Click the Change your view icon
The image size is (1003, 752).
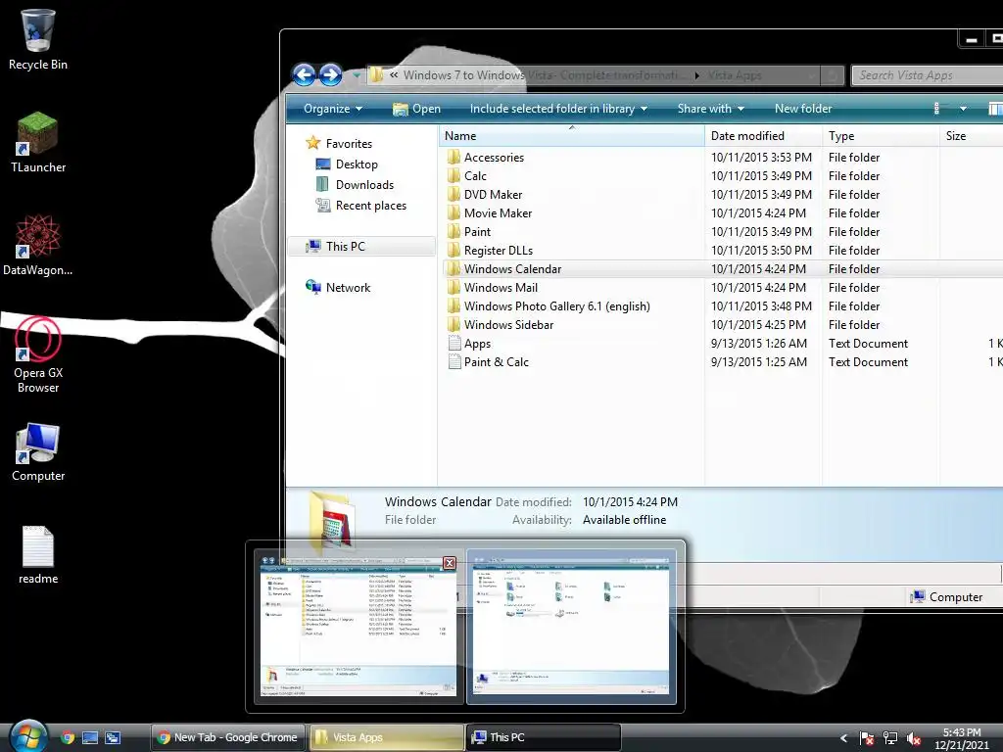(937, 109)
